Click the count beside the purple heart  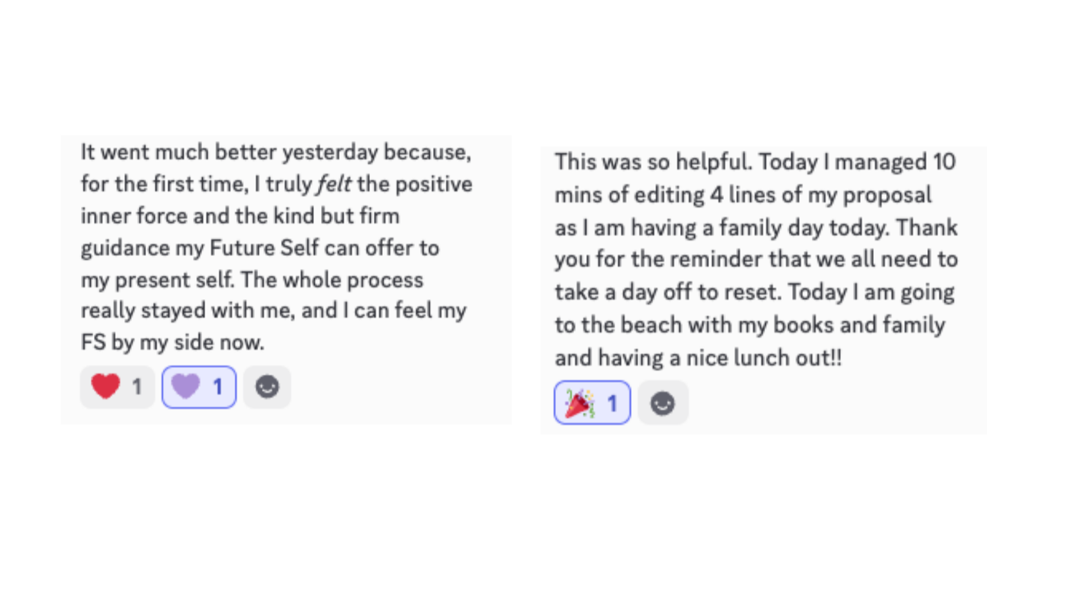coord(217,387)
